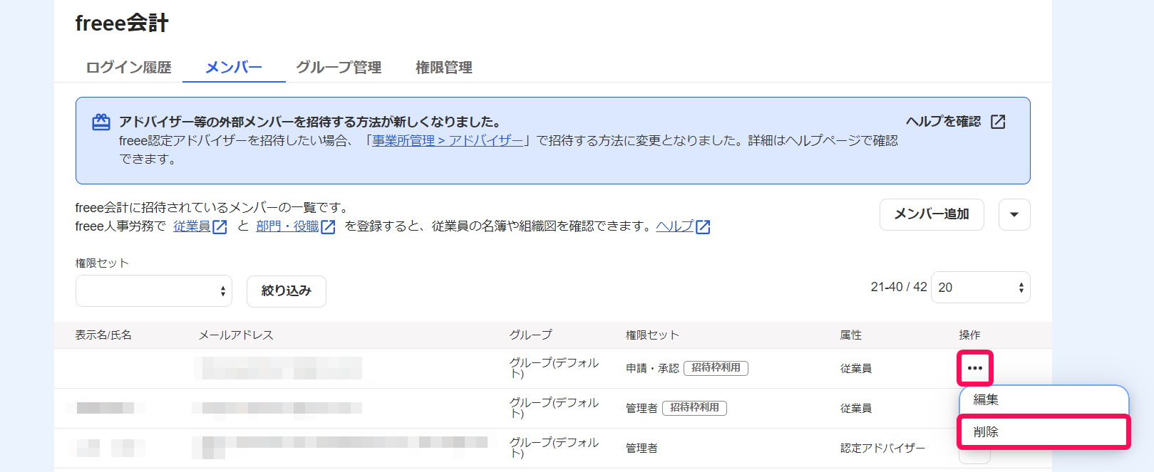Click the メールアドレス column header
This screenshot has height=472, width=1154.
click(236, 335)
